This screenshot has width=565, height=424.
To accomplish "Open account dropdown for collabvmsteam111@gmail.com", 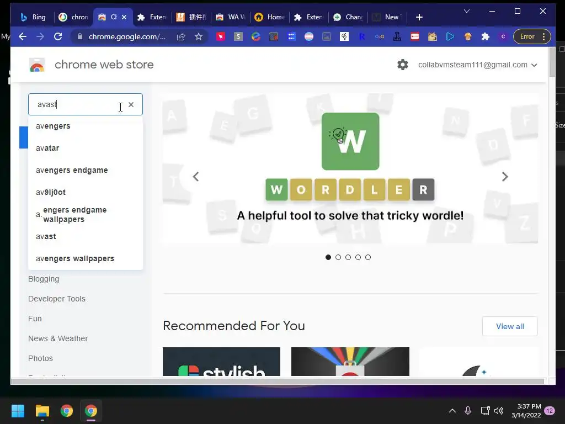I will [x=477, y=65].
